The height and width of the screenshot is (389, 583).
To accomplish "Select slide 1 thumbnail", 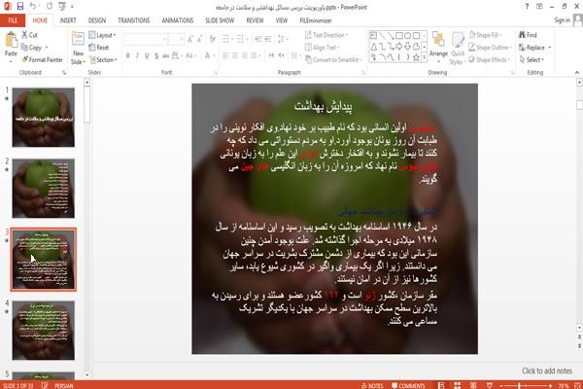I will (44, 118).
